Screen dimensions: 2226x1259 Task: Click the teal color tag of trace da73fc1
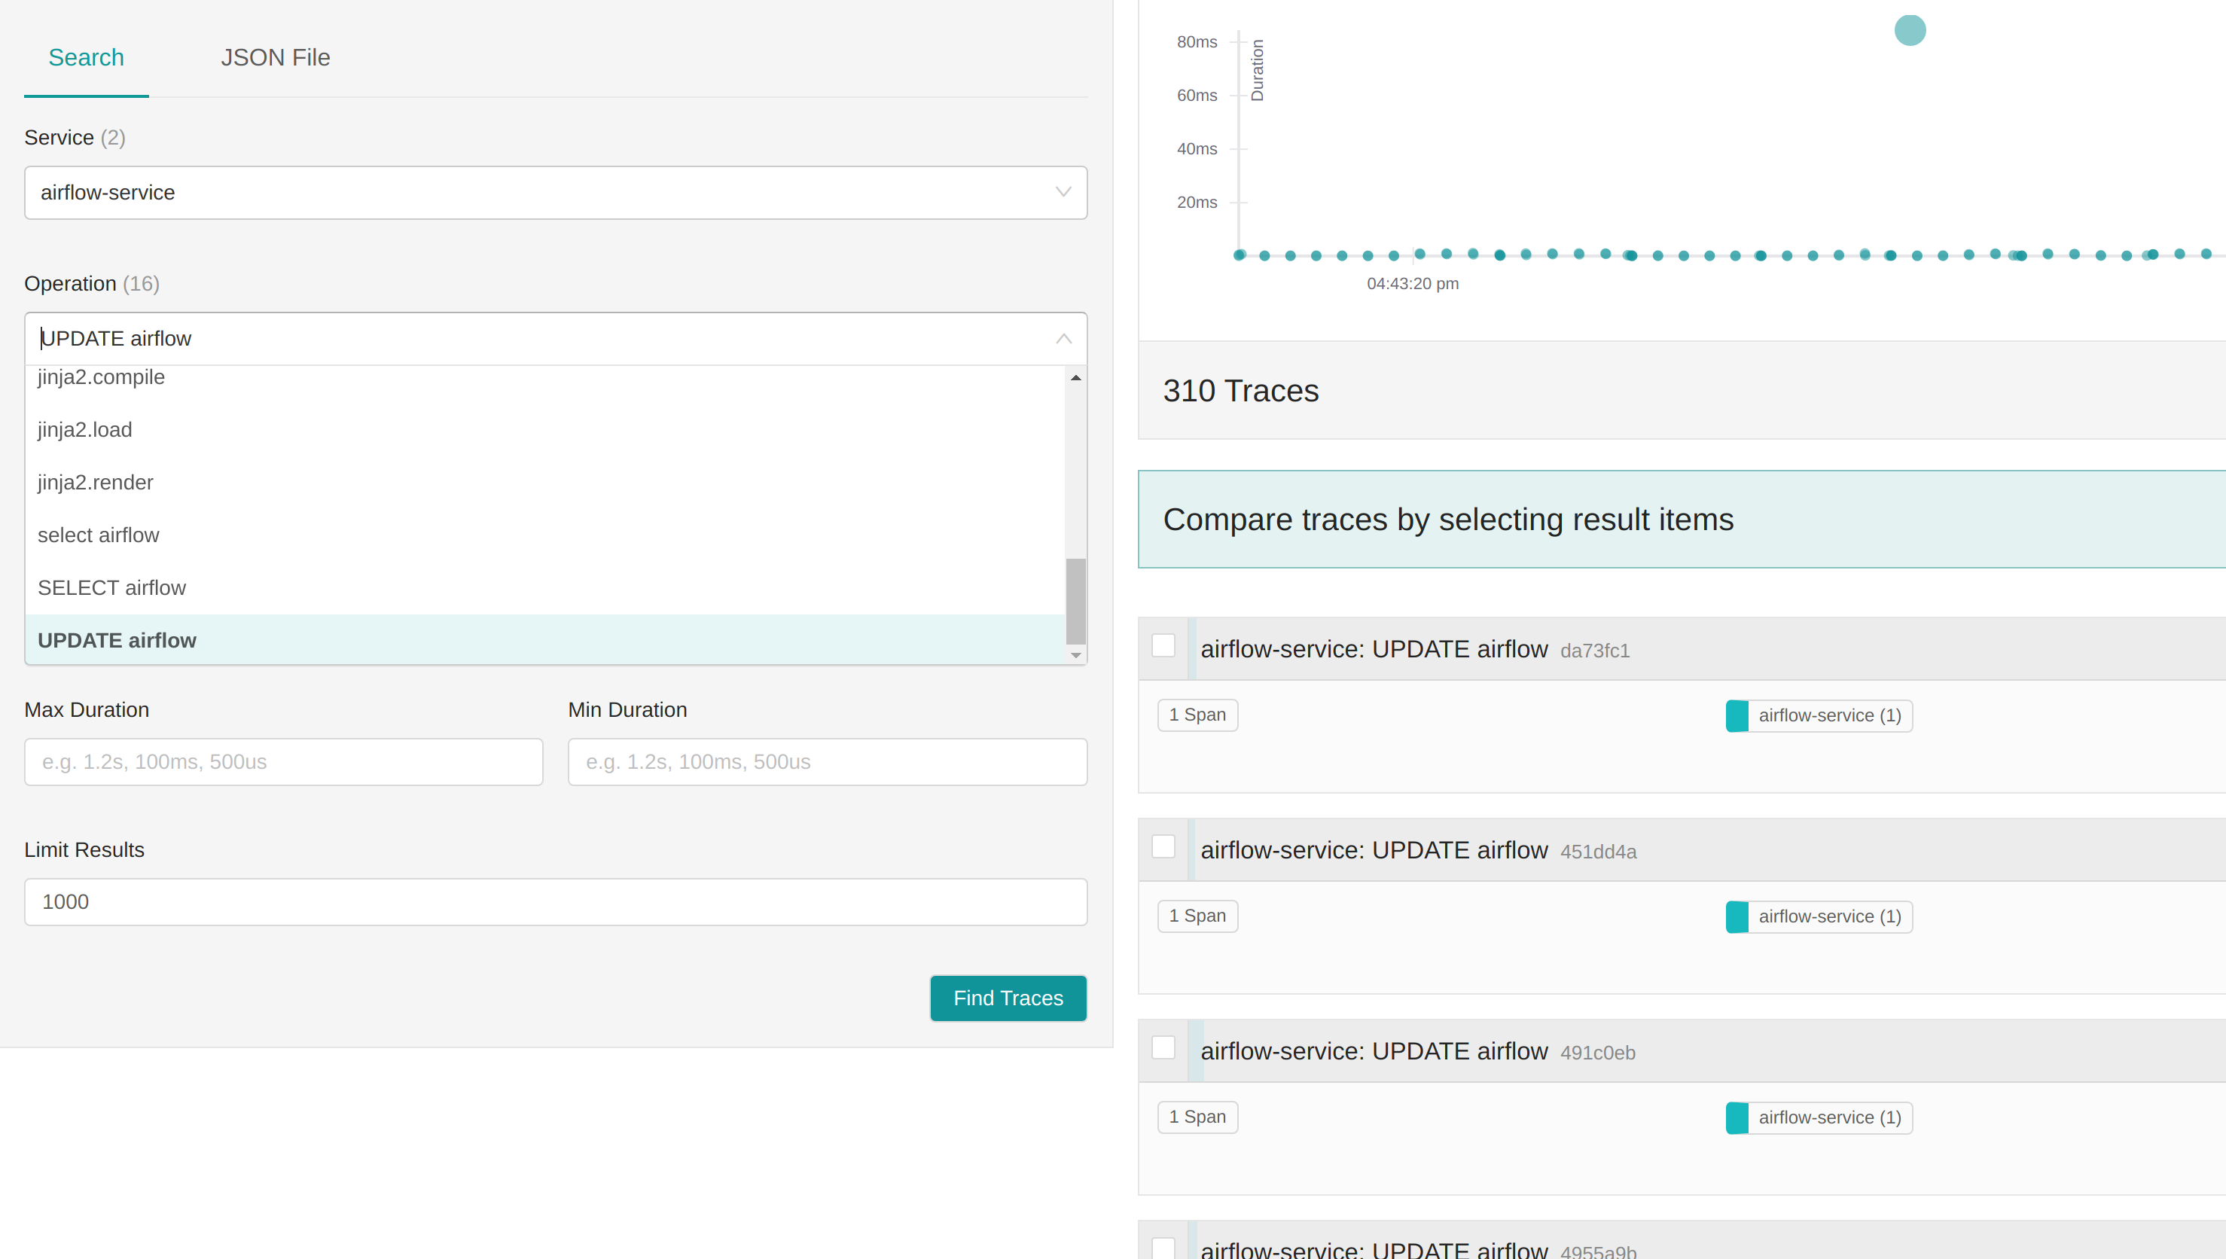(x=1737, y=716)
